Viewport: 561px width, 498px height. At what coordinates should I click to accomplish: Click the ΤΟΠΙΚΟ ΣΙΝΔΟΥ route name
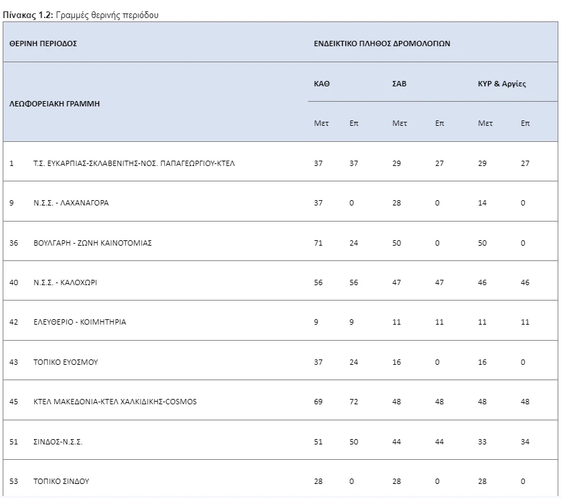click(61, 481)
